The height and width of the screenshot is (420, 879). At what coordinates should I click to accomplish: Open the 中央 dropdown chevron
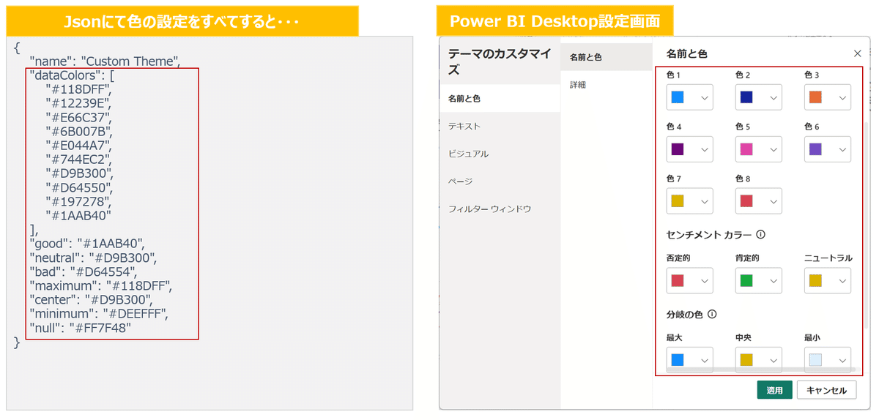click(774, 360)
